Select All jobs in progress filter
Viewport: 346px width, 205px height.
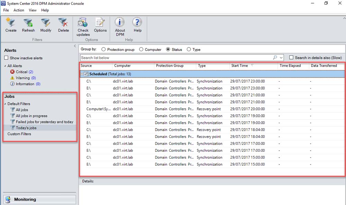click(31, 116)
